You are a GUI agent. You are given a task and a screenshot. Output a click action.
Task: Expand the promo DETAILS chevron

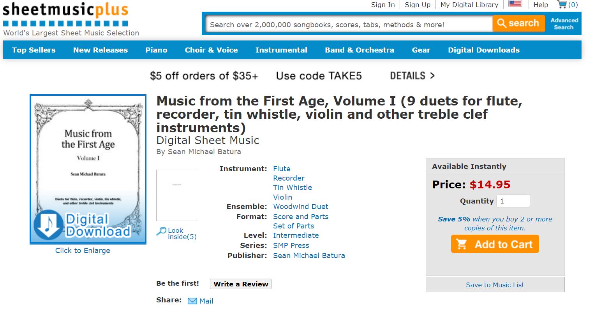tap(432, 75)
